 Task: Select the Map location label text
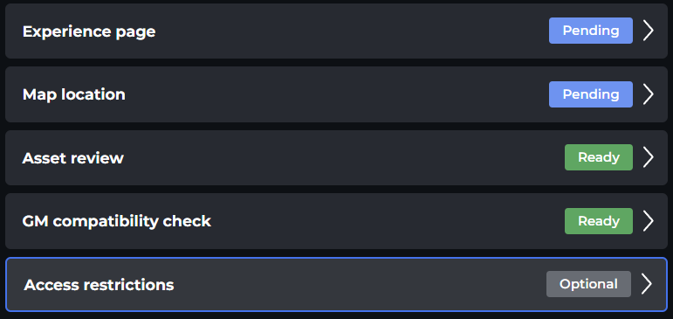pyautogui.click(x=74, y=94)
